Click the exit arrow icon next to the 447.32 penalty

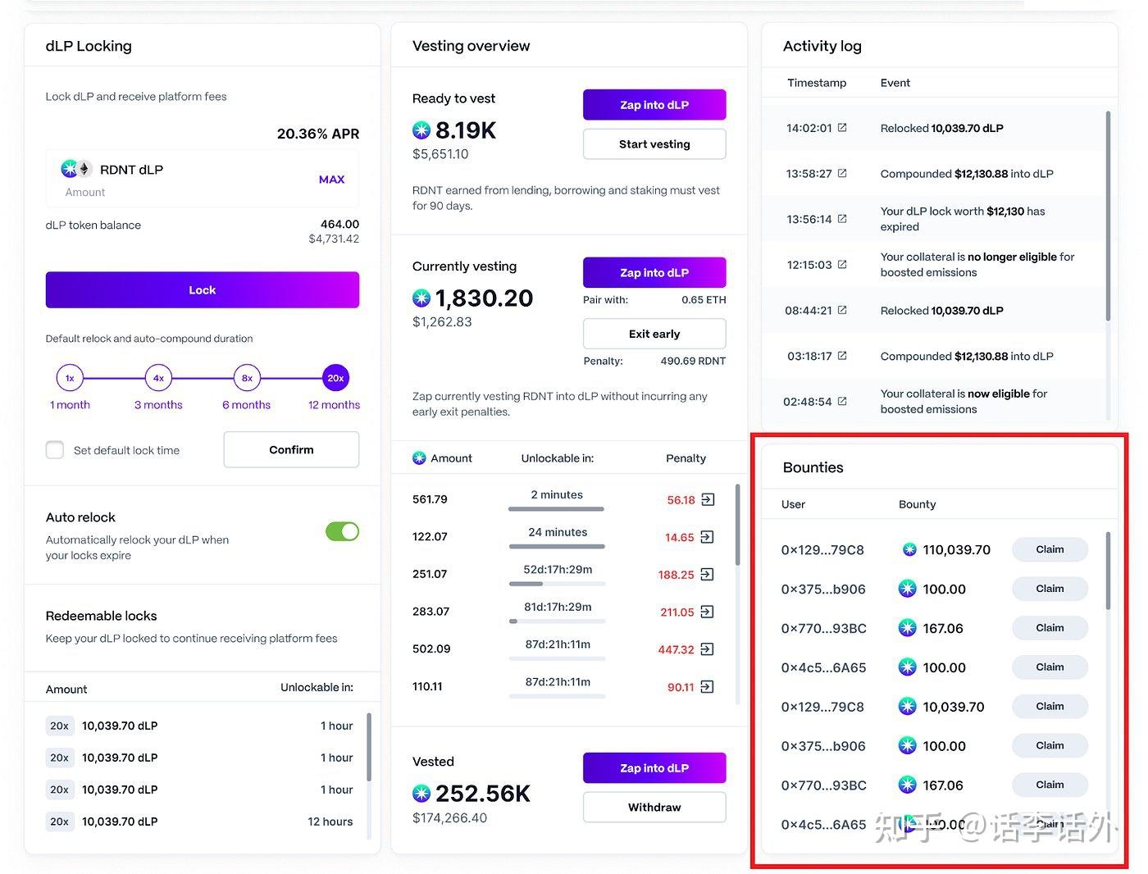coord(708,649)
